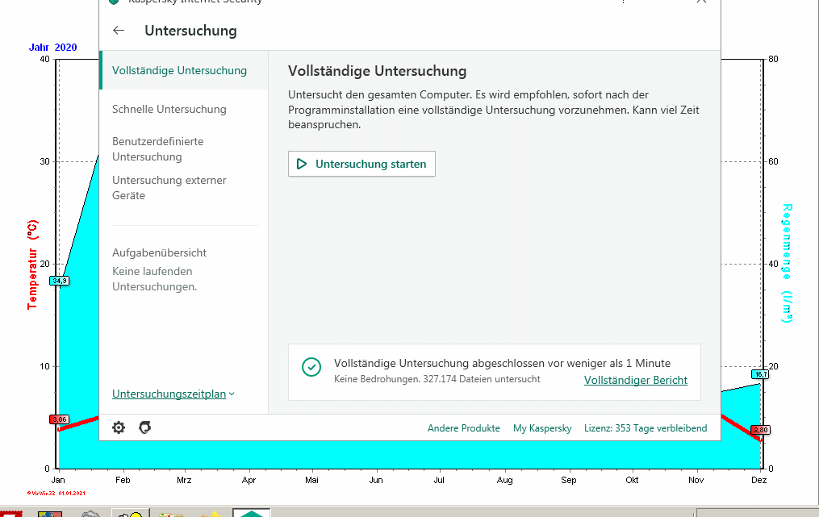This screenshot has height=517, width=819.
Task: Click the 'Sep' month label on chart
Action: tap(569, 480)
